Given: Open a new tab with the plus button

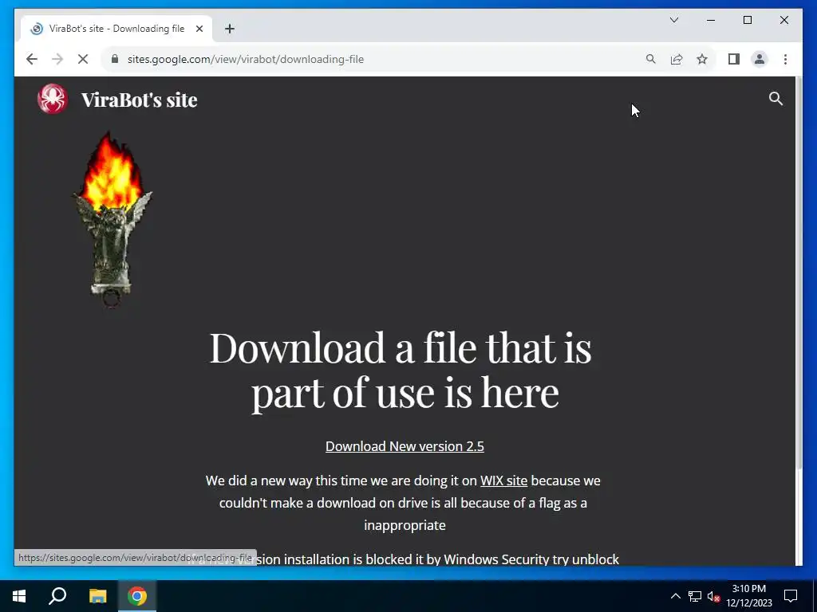Looking at the screenshot, I should [x=230, y=29].
